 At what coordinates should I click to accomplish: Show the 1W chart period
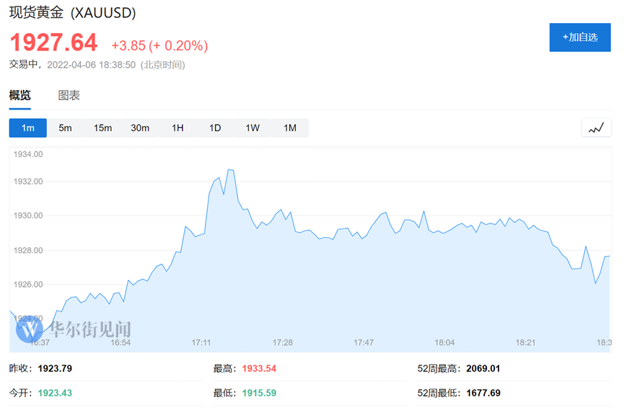[252, 128]
